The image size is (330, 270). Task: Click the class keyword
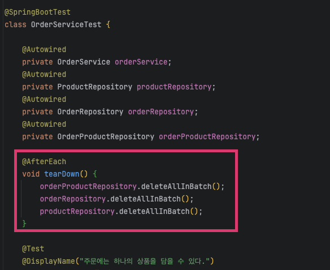(x=15, y=24)
